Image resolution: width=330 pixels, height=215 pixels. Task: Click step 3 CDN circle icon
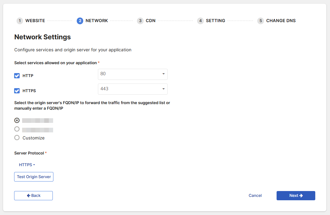pyautogui.click(x=140, y=21)
